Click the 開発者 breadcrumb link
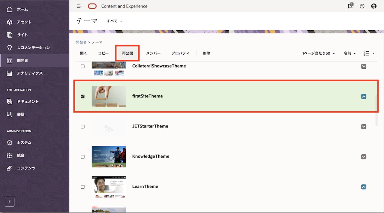 click(81, 42)
